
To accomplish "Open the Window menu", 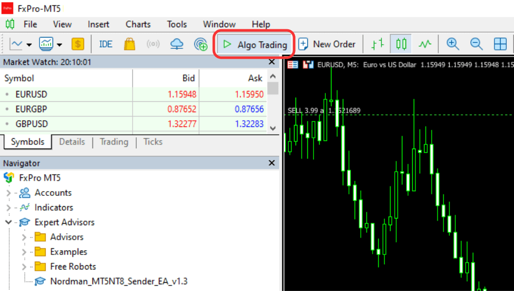I will click(219, 24).
